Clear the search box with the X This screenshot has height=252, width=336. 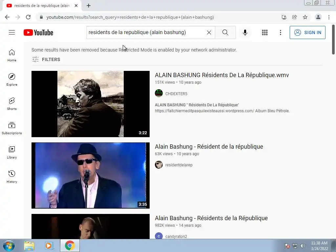(209, 32)
